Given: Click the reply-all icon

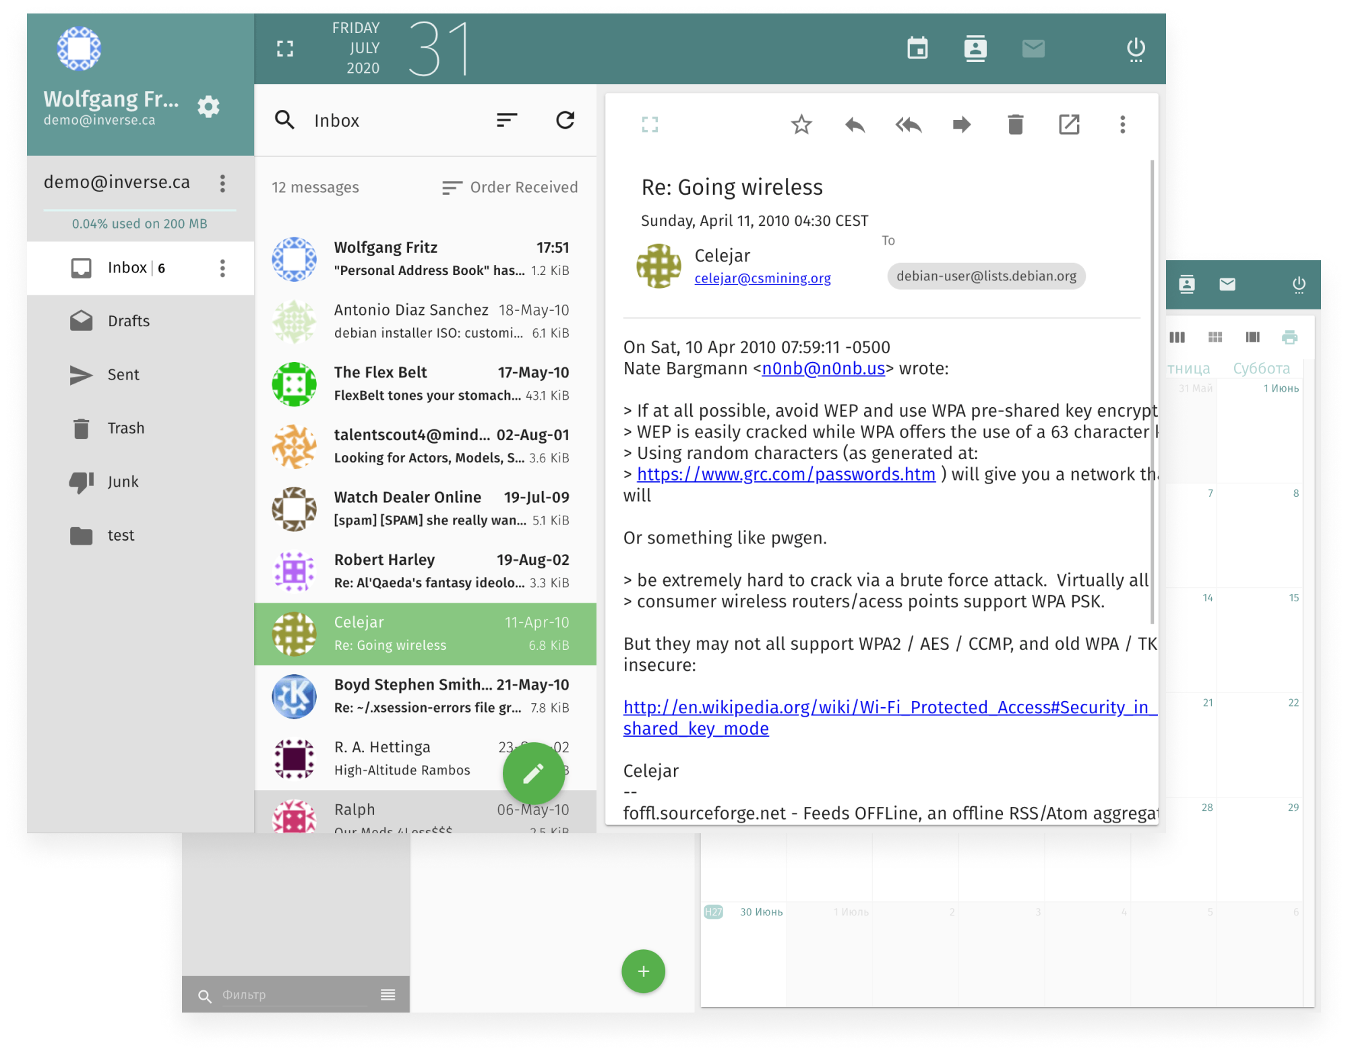Looking at the screenshot, I should click(x=908, y=125).
